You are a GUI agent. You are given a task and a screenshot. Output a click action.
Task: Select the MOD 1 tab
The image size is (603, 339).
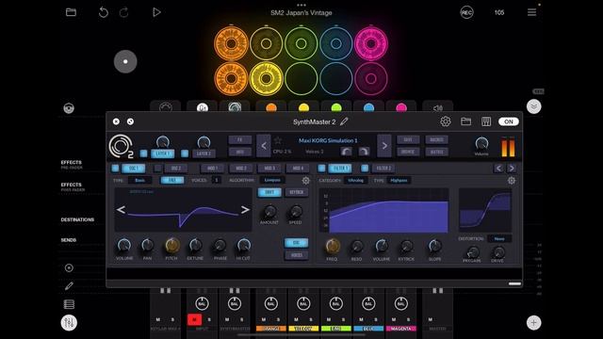[x=212, y=168]
